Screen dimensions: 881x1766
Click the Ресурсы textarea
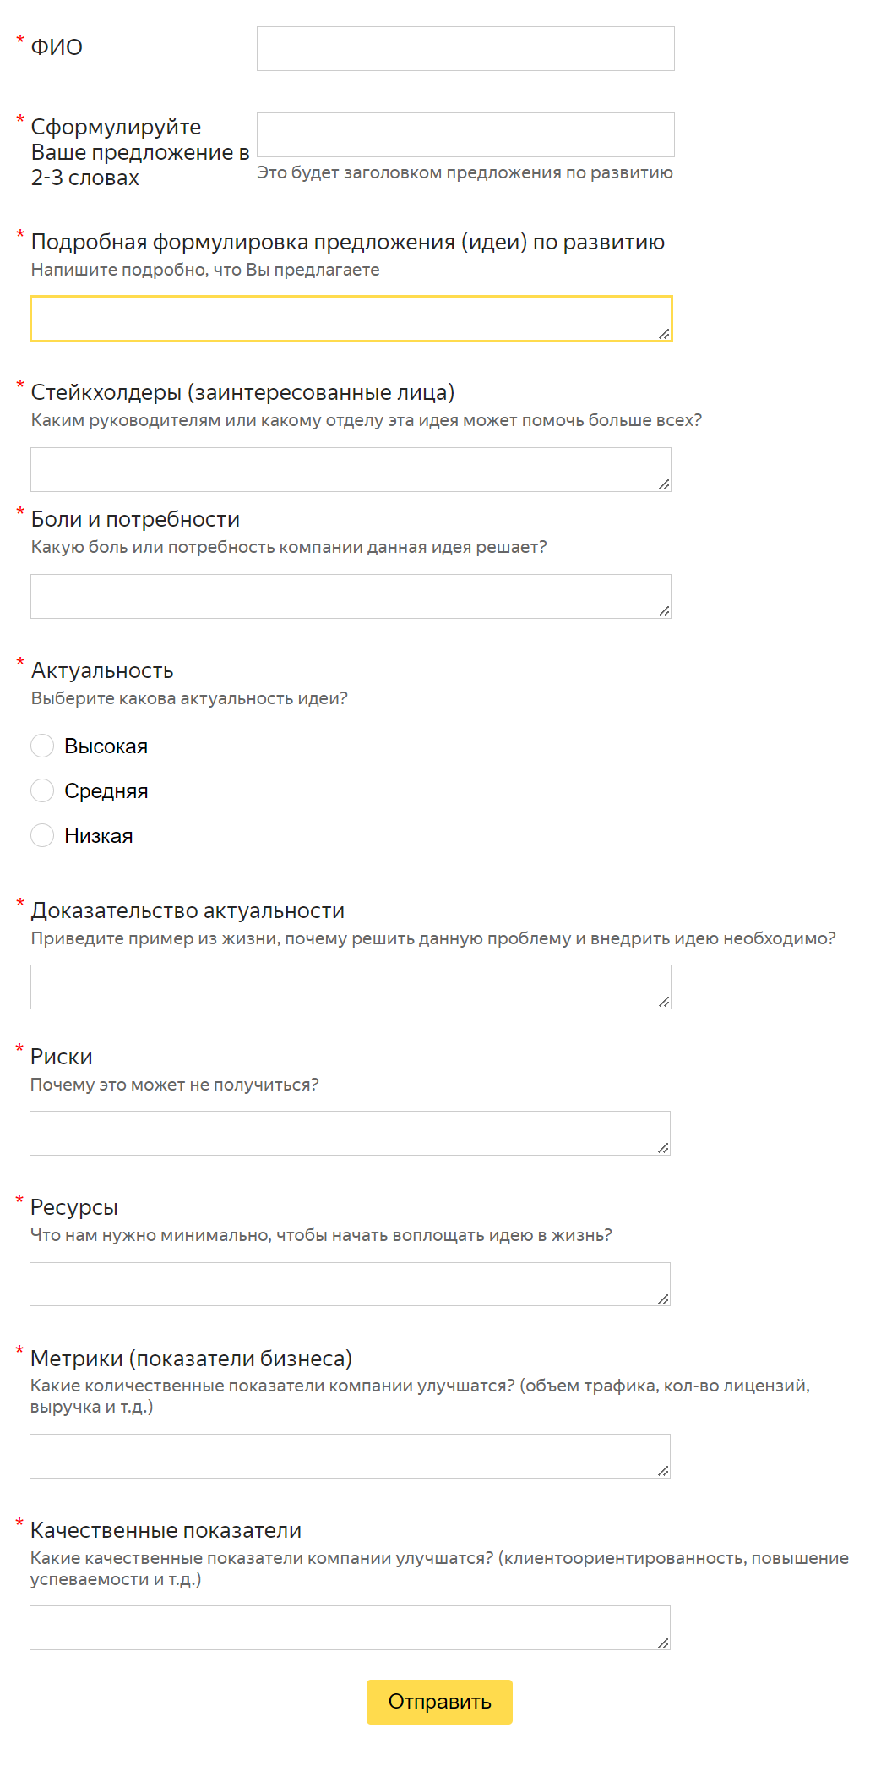click(350, 1284)
